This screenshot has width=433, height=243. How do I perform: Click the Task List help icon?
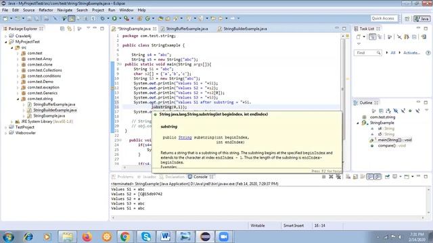[428, 53]
